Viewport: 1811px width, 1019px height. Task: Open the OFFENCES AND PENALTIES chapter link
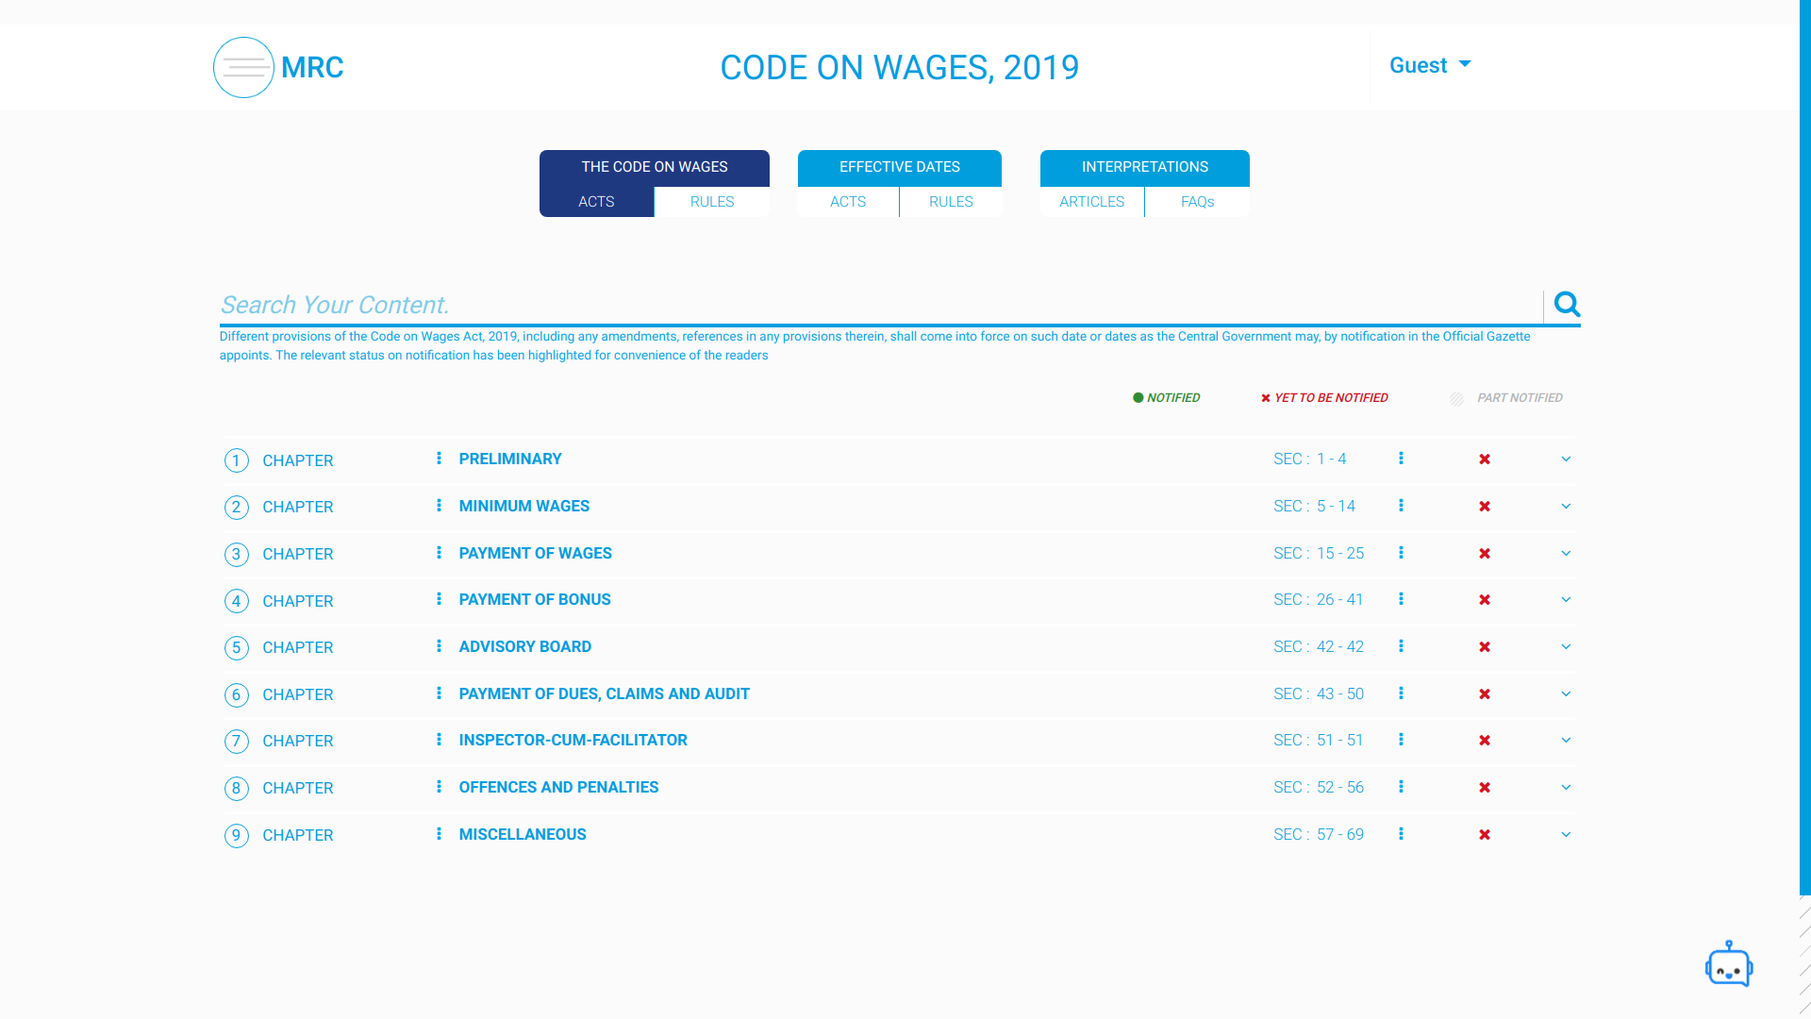[x=559, y=787]
